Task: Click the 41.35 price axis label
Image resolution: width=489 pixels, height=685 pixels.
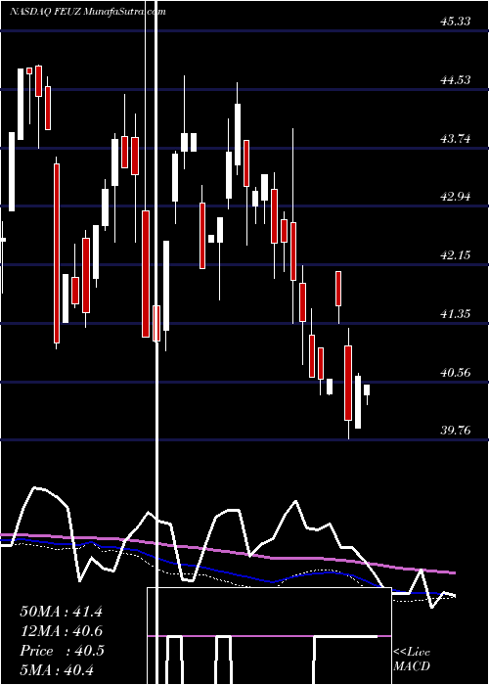Action: point(456,314)
